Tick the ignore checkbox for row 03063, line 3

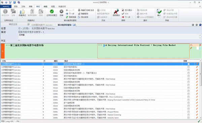pyautogui.click(x=189, y=67)
